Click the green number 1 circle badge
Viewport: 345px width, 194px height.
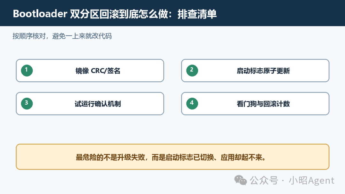click(x=27, y=70)
